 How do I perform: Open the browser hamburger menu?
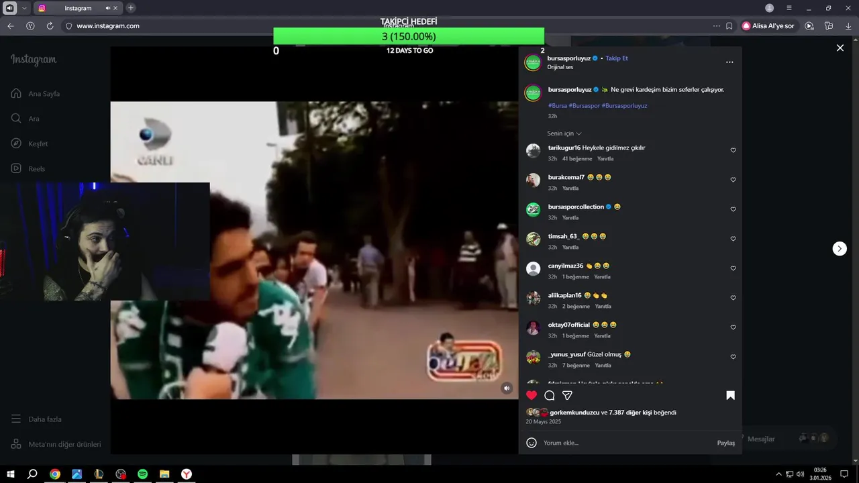click(x=789, y=8)
